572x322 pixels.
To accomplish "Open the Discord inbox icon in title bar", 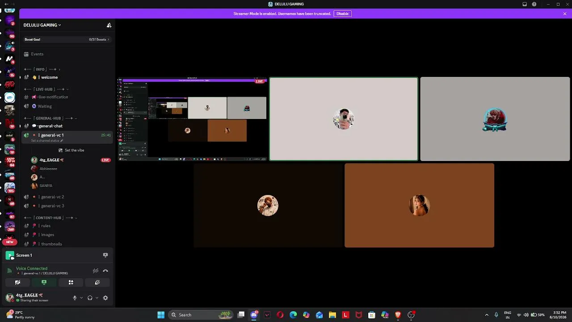I will coord(525,4).
